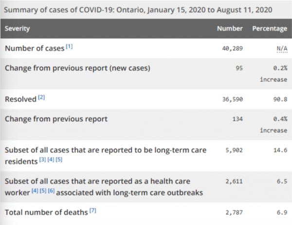Select the 0.4% increase cell
Image resolution: width=292 pixels, height=225 pixels.
pyautogui.click(x=273, y=124)
